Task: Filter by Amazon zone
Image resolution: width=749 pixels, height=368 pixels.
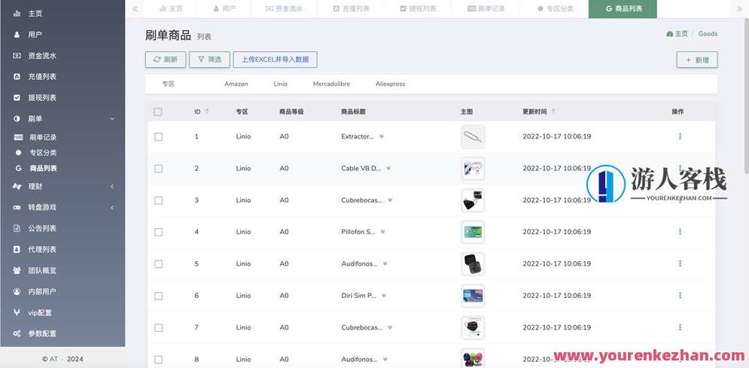Action: (236, 84)
